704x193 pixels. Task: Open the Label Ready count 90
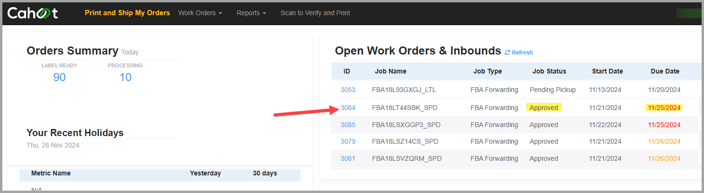(x=59, y=77)
